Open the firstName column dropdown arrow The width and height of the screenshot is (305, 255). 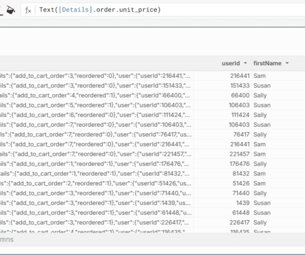(287, 63)
